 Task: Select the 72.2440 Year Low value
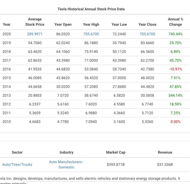(119, 34)
